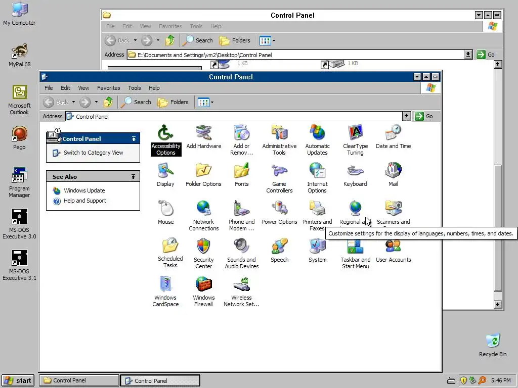
Task: Select the Keyboard icon
Action: (355, 174)
